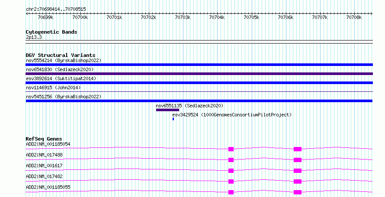Viewport: 385px width, 197px height.
Task: Open ADD2|NM_001185054 transcript label
Action: click(48, 144)
